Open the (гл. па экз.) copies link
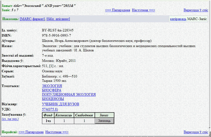This screenshot has height=137, width=211. (x=10, y=119)
